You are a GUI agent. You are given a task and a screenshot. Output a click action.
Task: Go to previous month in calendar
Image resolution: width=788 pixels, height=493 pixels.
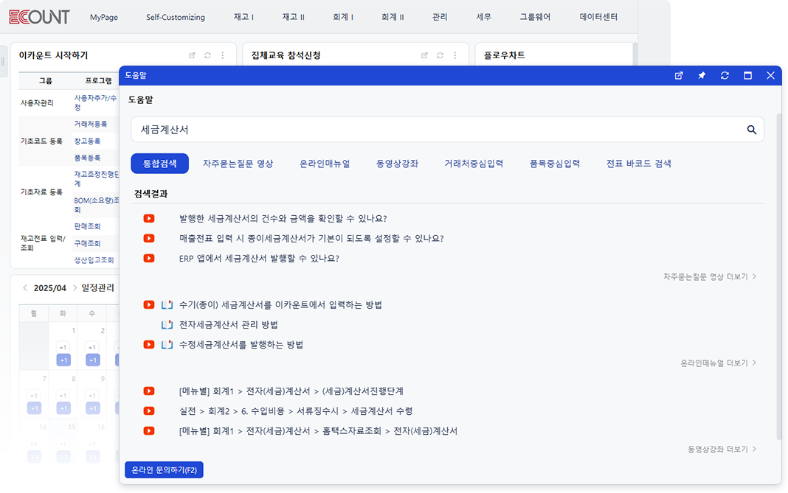(24, 288)
